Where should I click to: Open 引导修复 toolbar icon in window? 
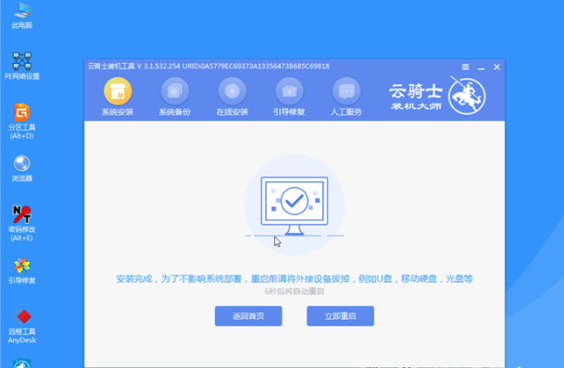click(289, 92)
